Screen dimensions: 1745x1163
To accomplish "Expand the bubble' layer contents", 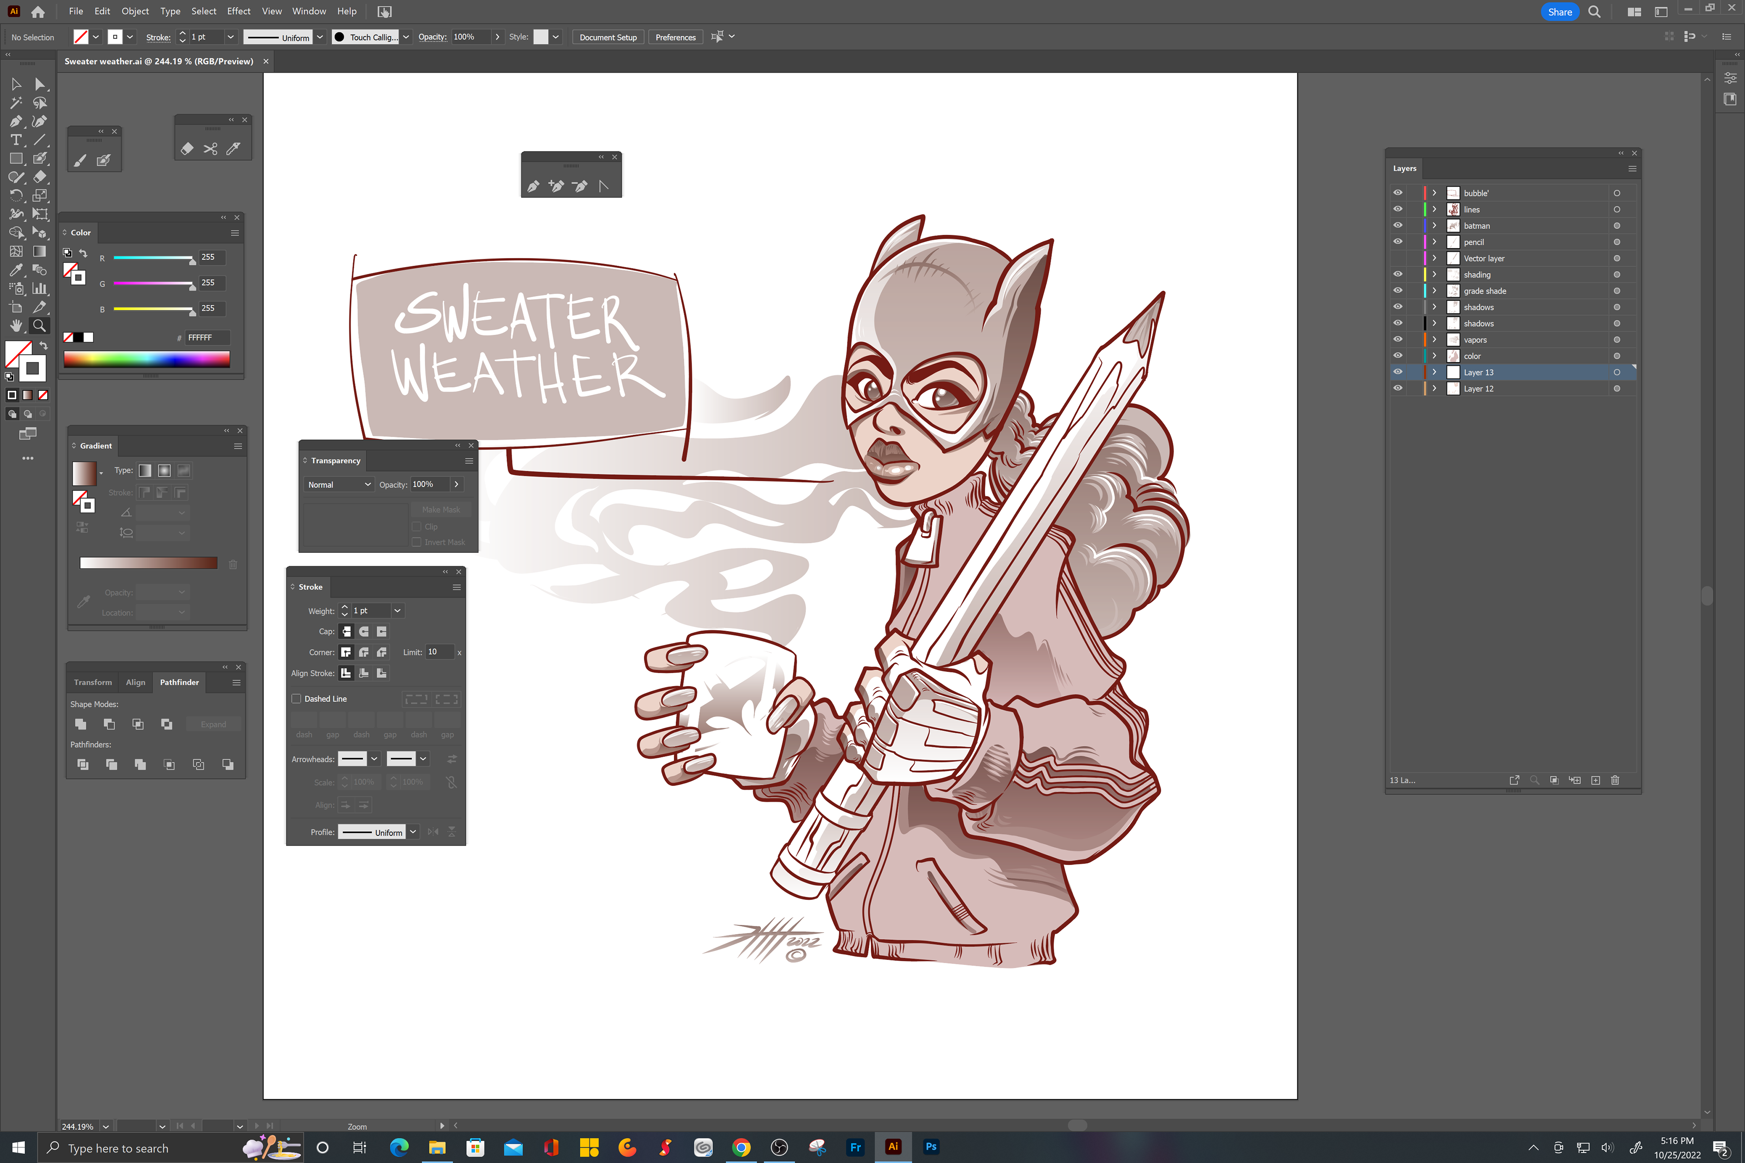I will 1435,193.
